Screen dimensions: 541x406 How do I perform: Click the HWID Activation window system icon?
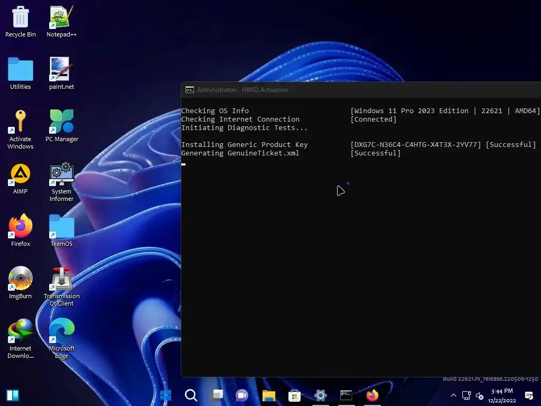point(190,90)
